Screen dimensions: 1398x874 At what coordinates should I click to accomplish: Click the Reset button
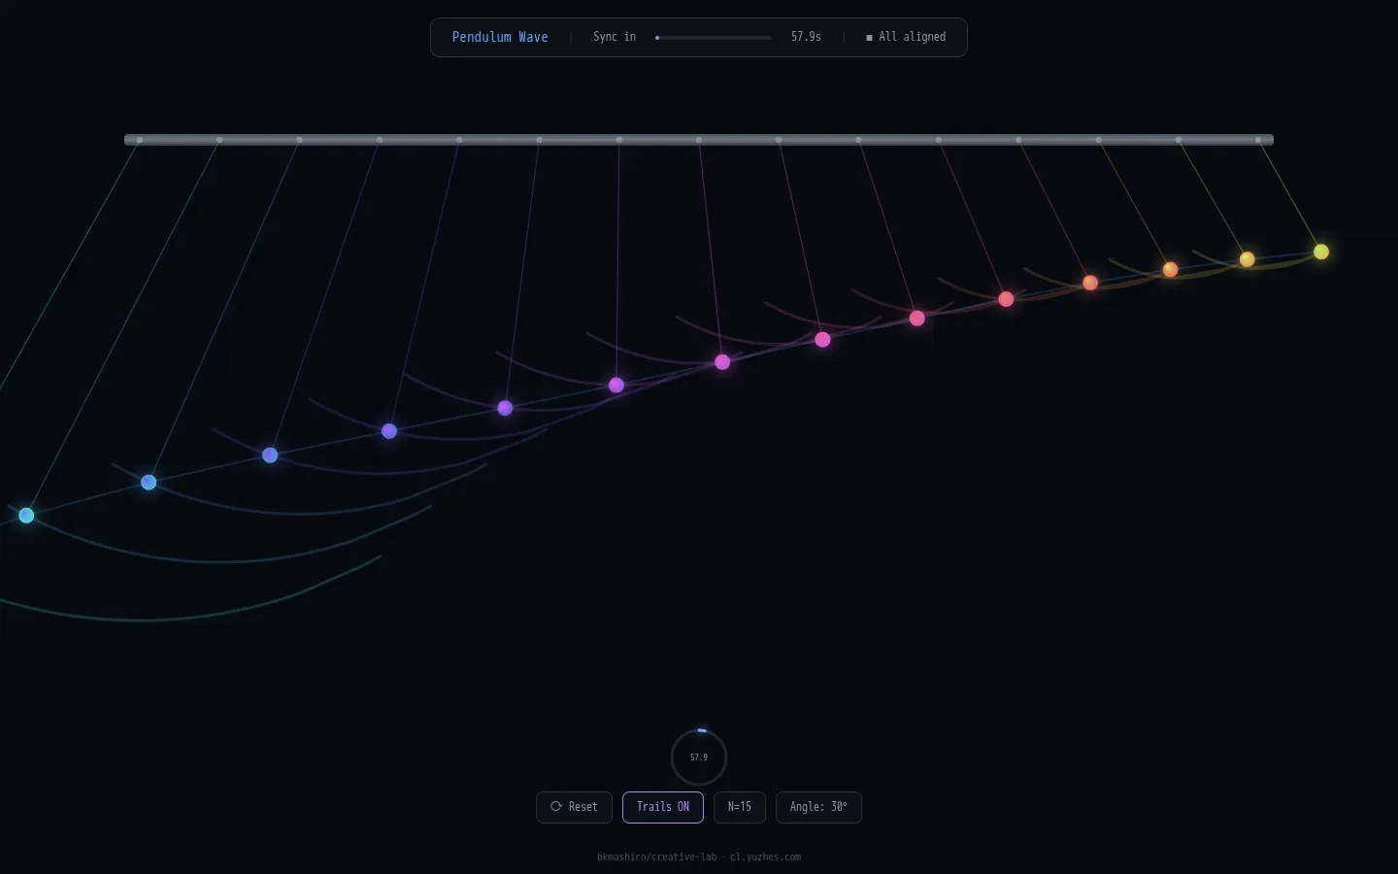(x=574, y=807)
